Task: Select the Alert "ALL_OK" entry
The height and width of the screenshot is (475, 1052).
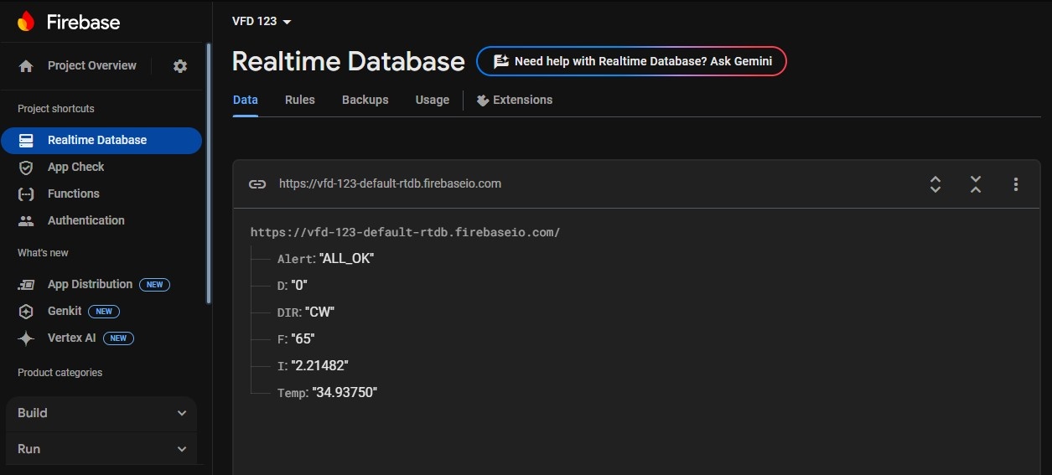Action: point(325,259)
